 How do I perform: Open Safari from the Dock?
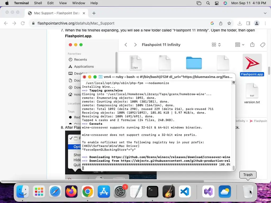coord(55,191)
